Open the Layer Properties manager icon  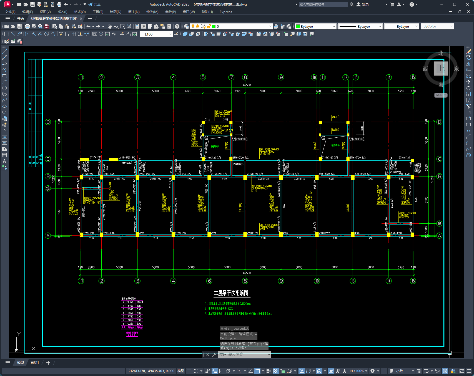(186, 26)
